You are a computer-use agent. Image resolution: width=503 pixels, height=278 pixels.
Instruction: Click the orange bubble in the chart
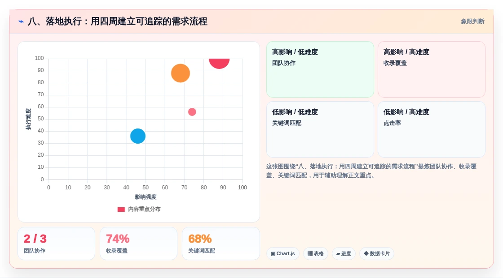coord(181,73)
